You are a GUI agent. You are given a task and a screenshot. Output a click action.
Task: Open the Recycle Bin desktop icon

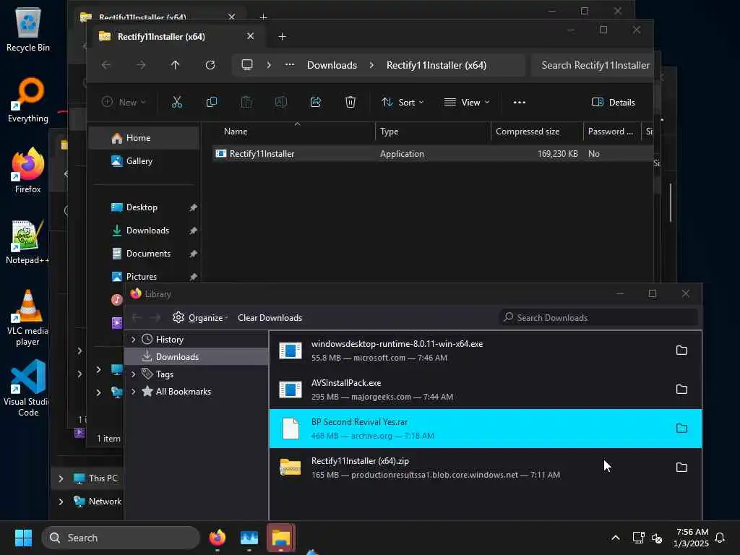point(28,29)
